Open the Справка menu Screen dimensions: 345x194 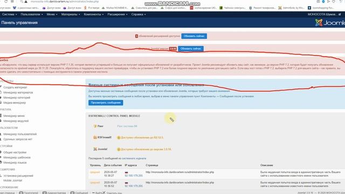point(139,15)
